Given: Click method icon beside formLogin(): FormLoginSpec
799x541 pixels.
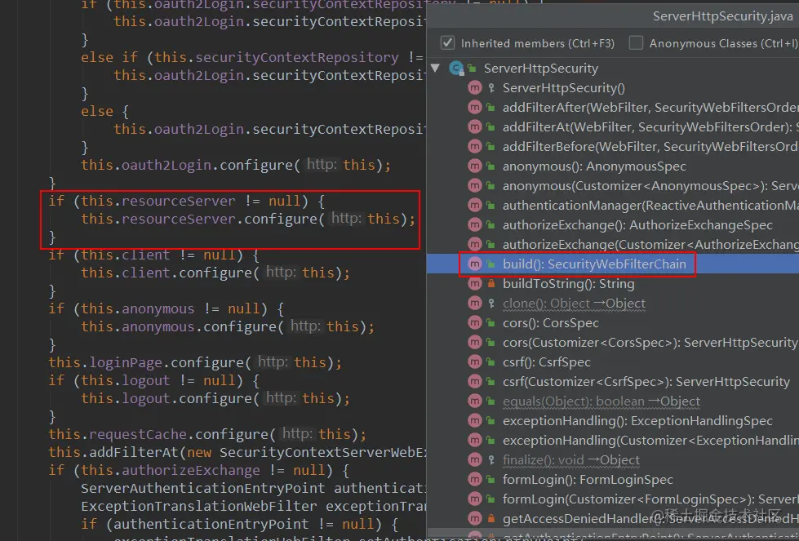Looking at the screenshot, I should click(475, 479).
